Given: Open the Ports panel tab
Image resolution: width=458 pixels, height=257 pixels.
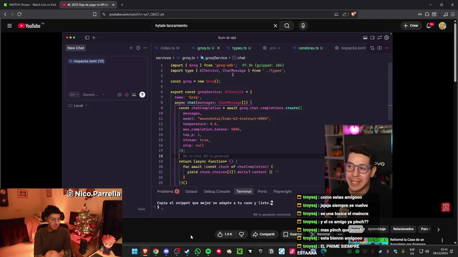Looking at the screenshot, I should pyautogui.click(x=262, y=191).
